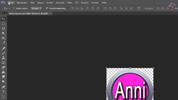Activate the Eraser tool

(x=3, y=67)
